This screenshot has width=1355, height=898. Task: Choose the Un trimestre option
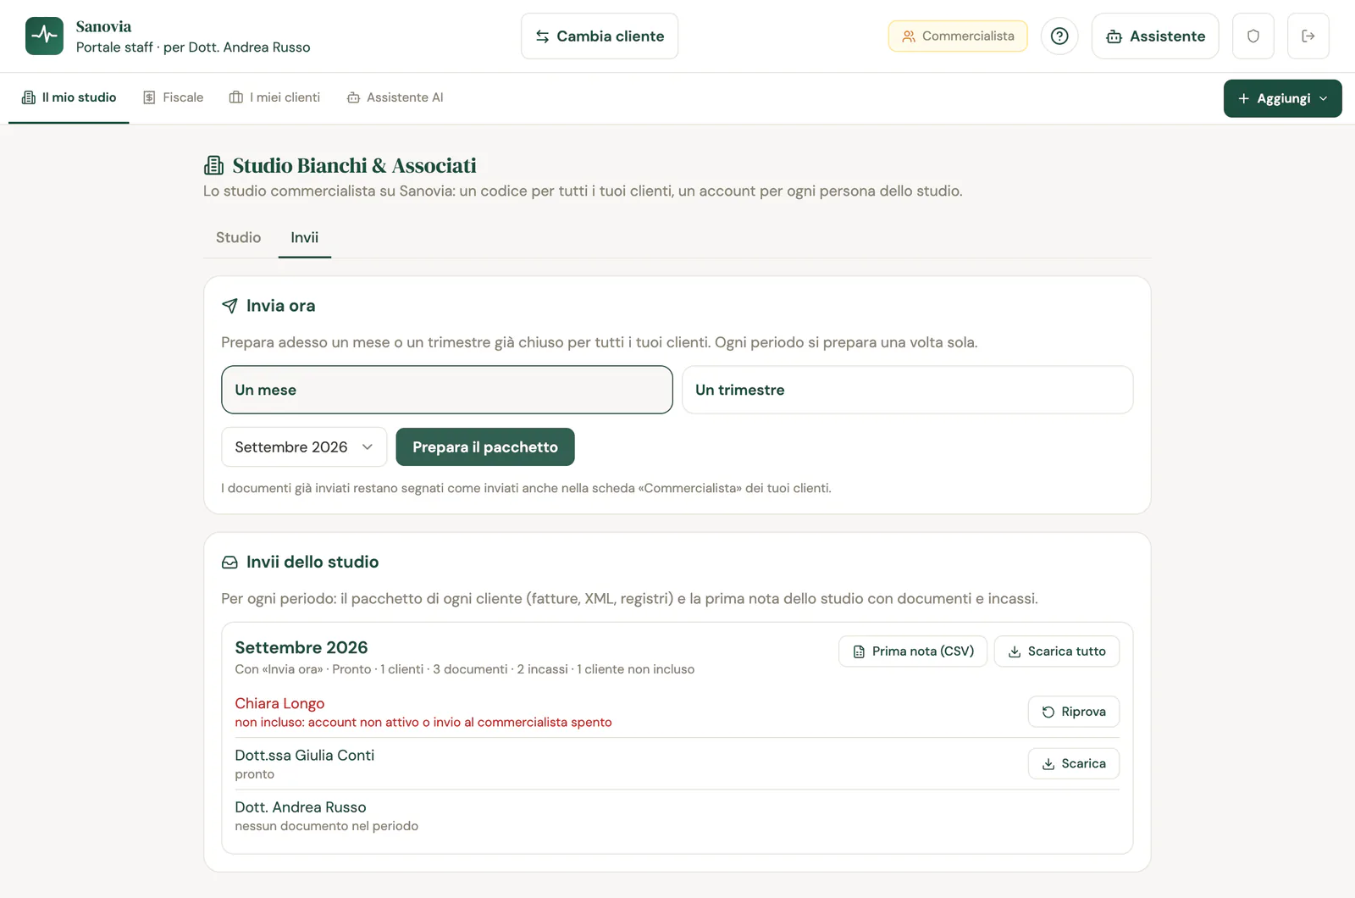(x=907, y=390)
